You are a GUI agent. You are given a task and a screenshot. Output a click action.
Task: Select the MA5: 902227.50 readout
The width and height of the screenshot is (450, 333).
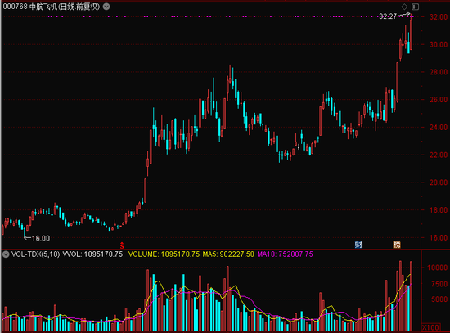(x=228, y=254)
